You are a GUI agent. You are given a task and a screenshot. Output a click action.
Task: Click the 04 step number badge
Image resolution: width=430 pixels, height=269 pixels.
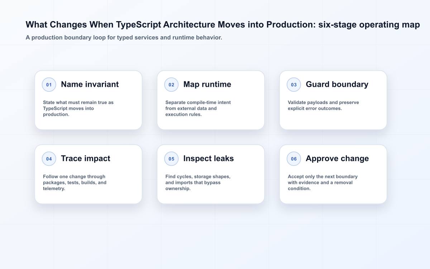pyautogui.click(x=49, y=159)
